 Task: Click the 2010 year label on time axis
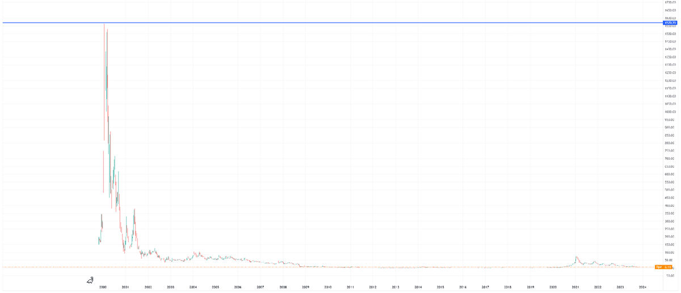328,287
